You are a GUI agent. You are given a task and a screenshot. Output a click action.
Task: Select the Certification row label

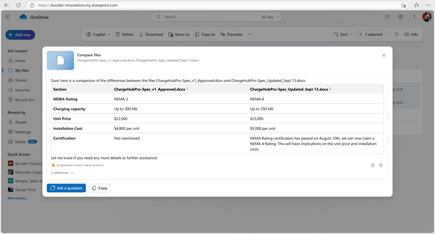point(64,138)
